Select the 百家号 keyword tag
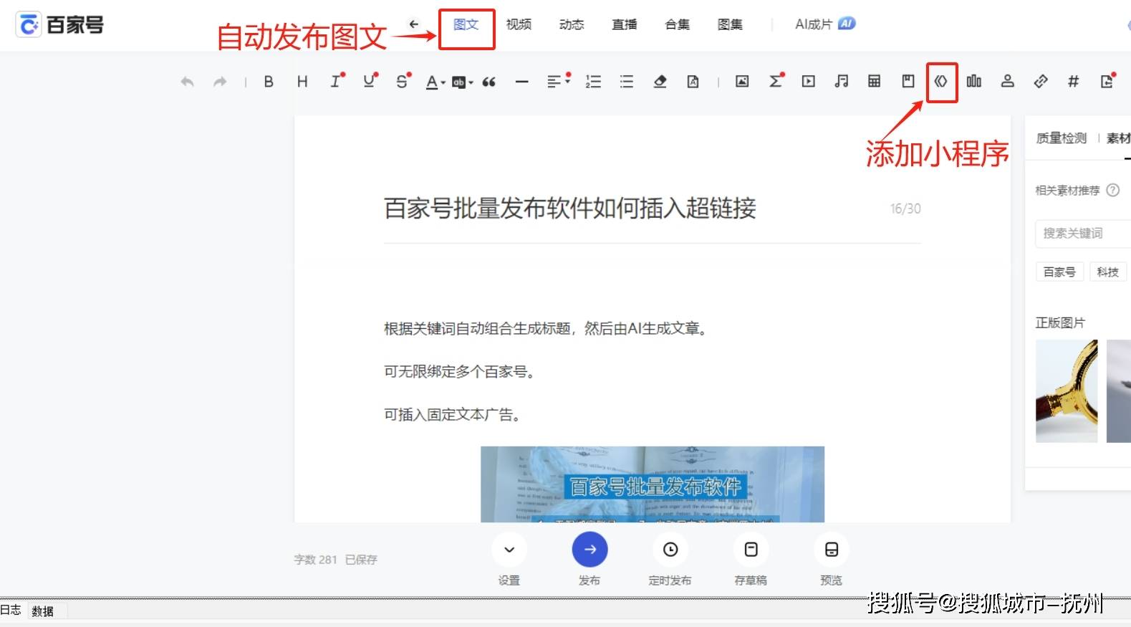The width and height of the screenshot is (1131, 627). pos(1059,272)
